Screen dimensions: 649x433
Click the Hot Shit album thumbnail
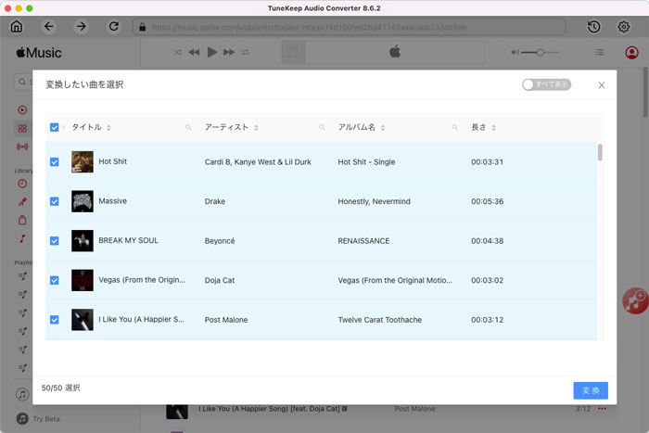pos(83,162)
